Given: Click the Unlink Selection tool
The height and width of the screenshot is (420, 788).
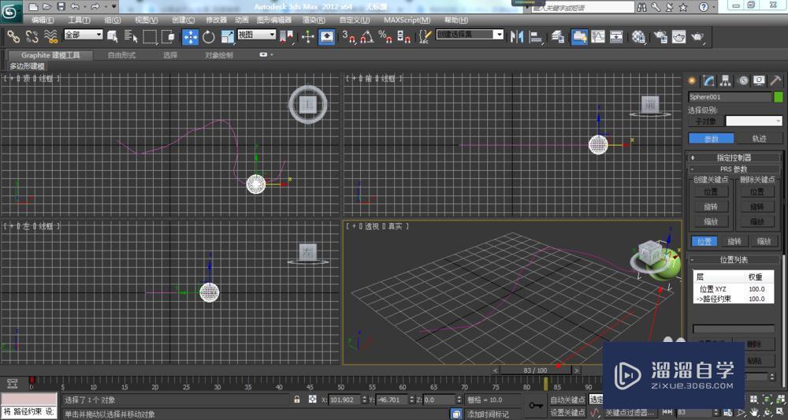Looking at the screenshot, I should (x=32, y=36).
